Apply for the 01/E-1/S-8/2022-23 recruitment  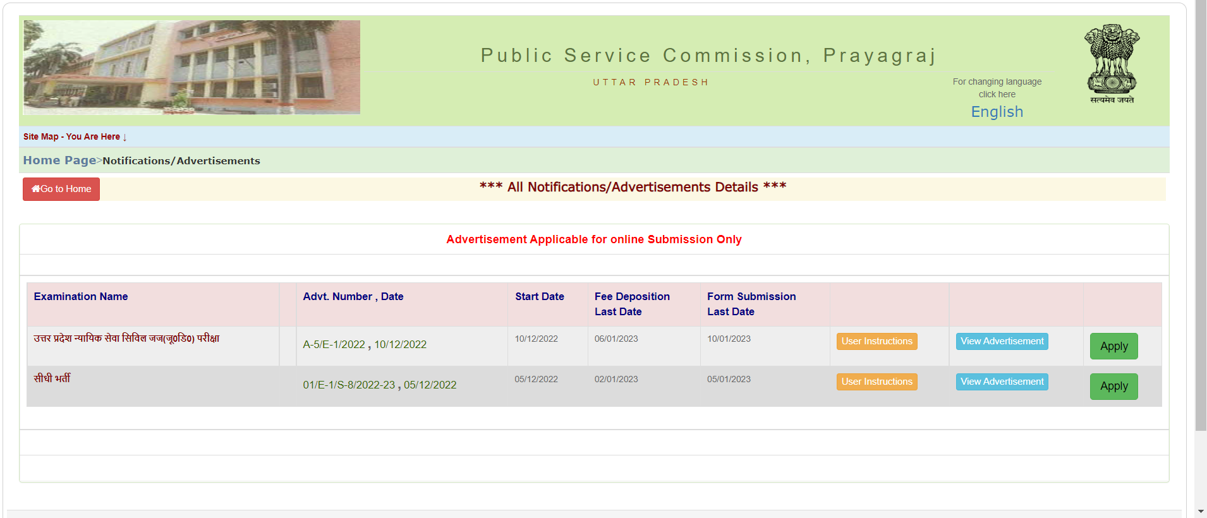[1113, 386]
